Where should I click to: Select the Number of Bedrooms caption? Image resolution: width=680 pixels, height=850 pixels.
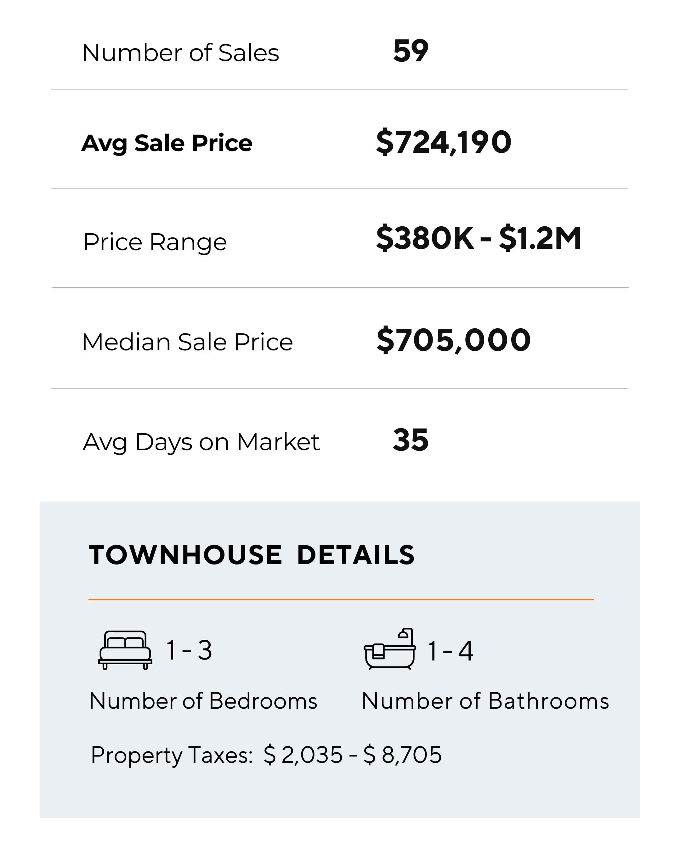203,701
